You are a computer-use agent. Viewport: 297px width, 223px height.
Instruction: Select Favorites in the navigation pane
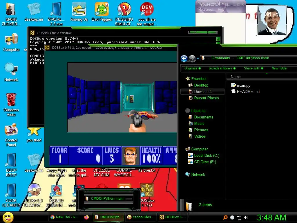(196, 79)
